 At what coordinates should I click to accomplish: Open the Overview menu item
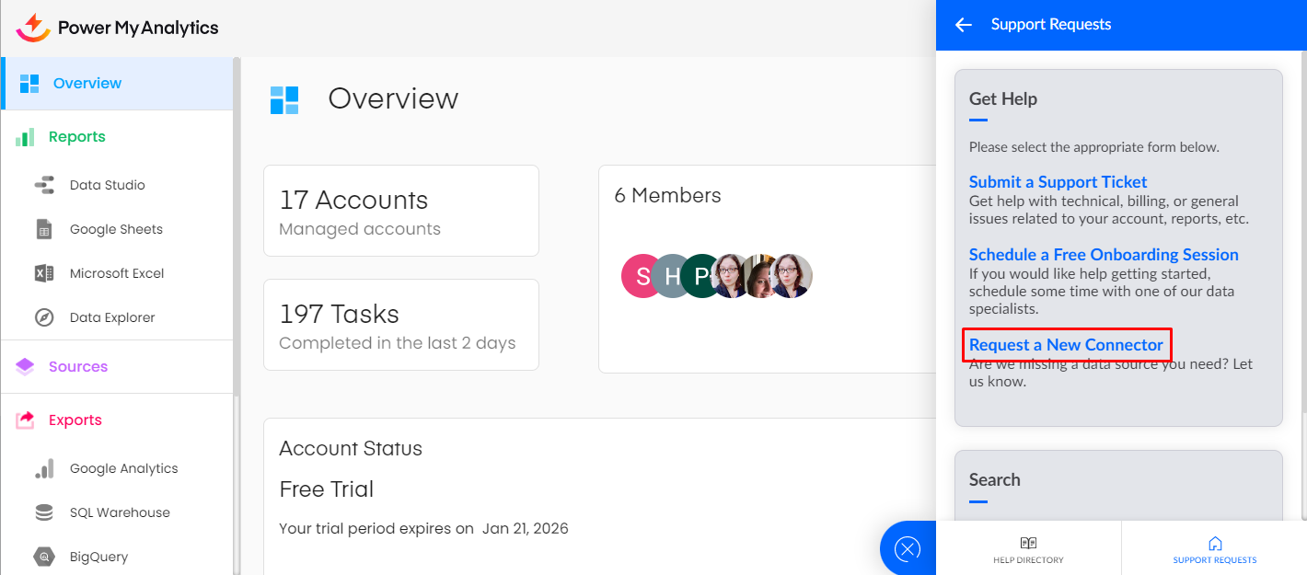pos(87,84)
